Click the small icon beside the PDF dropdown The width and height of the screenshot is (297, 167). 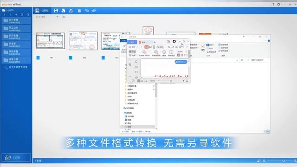(64, 17)
